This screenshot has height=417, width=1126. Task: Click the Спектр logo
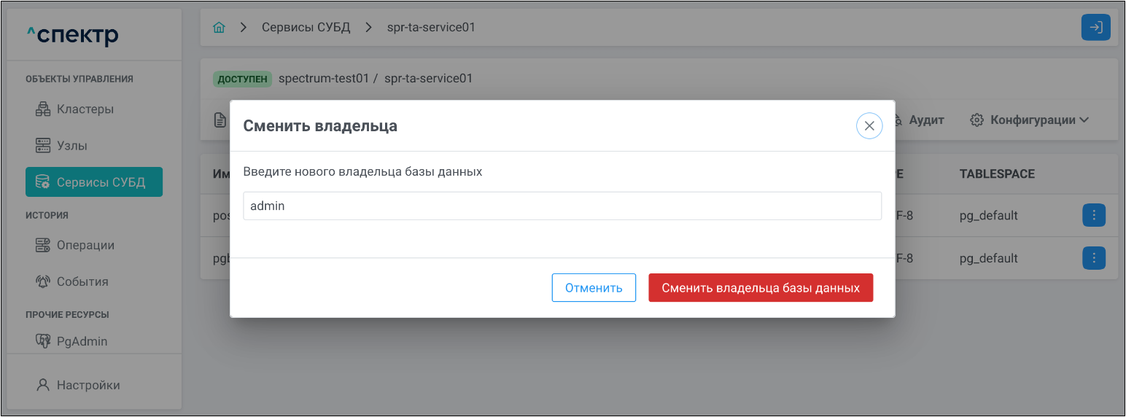72,34
